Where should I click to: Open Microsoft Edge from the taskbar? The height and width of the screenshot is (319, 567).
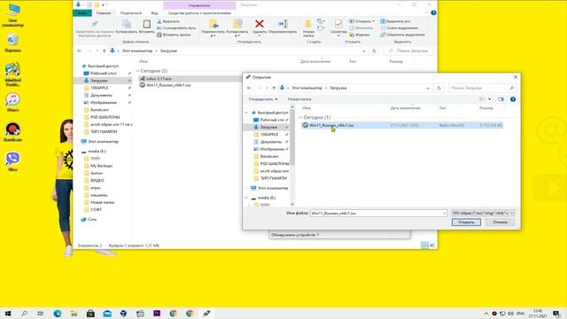(x=58, y=313)
